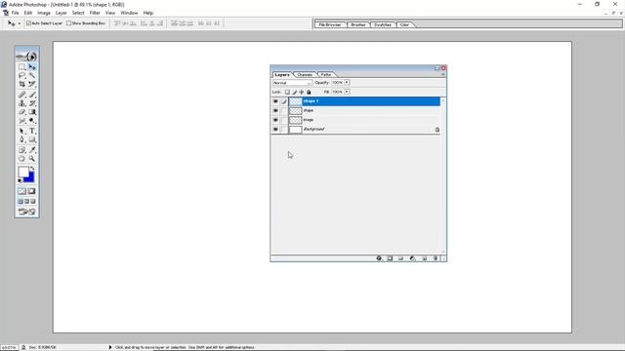Screen dimensions: 625x351
Task: Open the Image menu
Action: coord(44,13)
